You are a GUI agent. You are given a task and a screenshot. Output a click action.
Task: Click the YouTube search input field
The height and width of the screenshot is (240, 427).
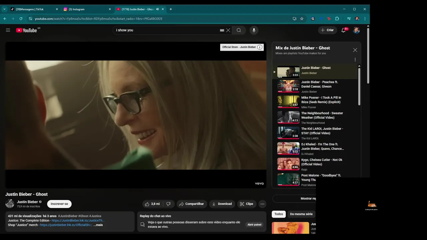[166, 30]
